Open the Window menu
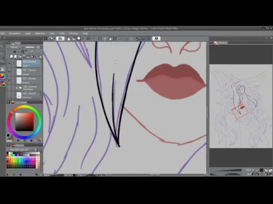273x204 pixels. (73, 33)
